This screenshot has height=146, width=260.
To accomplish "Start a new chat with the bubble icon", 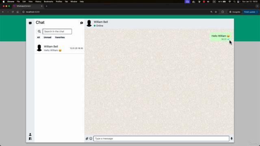I will coord(82,23).
